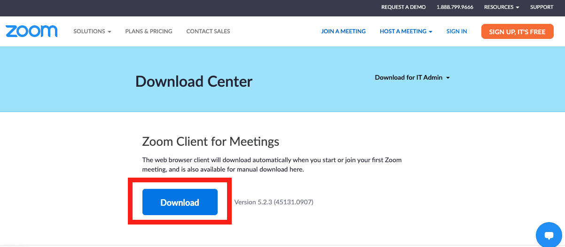
Task: Expand Host a Meeting dropdown
Action: point(406,31)
